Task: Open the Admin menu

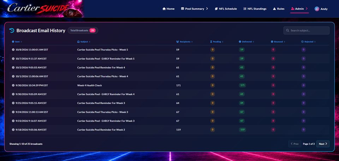Action: coord(299,9)
